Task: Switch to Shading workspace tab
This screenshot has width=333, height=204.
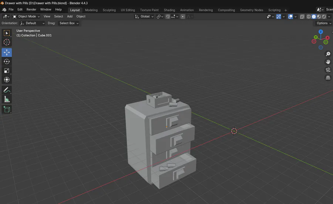Action: pos(169,10)
